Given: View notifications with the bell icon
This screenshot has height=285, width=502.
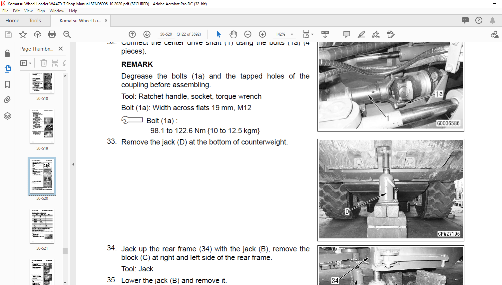Looking at the screenshot, I should pos(492,21).
